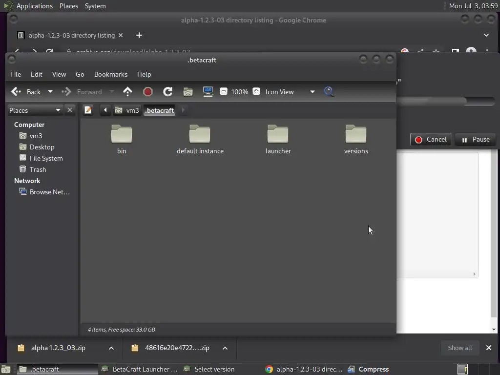Zoom in with the plus icon
Image resolution: width=500 pixels, height=375 pixels.
point(256,91)
